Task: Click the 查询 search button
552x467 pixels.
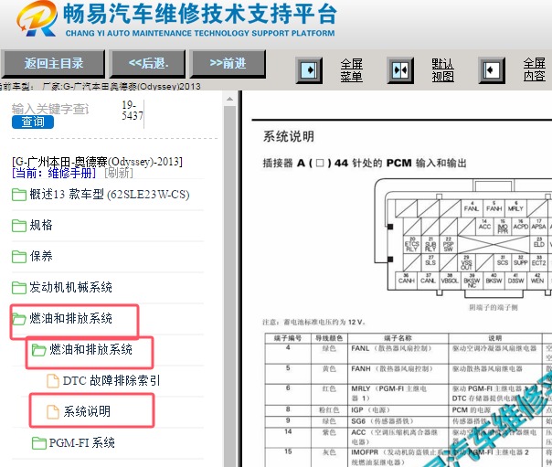Action: (x=33, y=122)
